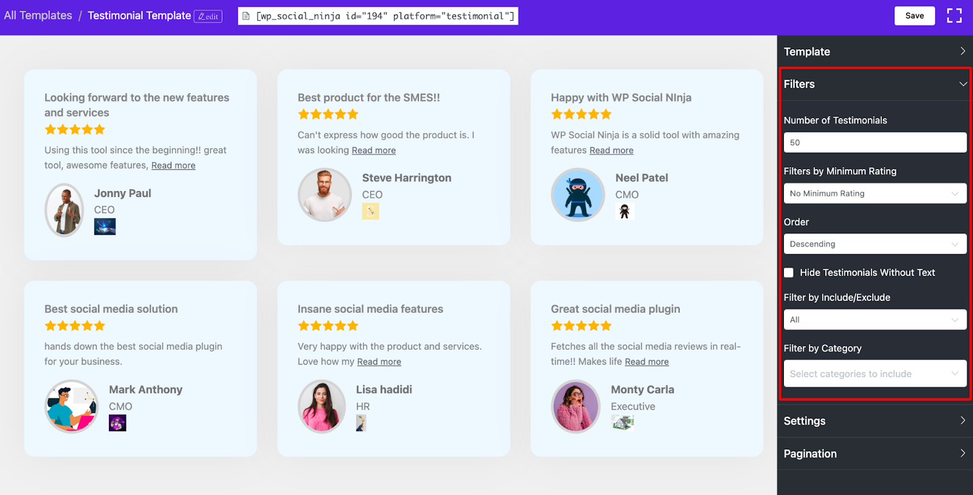This screenshot has height=495, width=973.
Task: Click star rating under 'Insane social media features'
Action: pos(328,326)
